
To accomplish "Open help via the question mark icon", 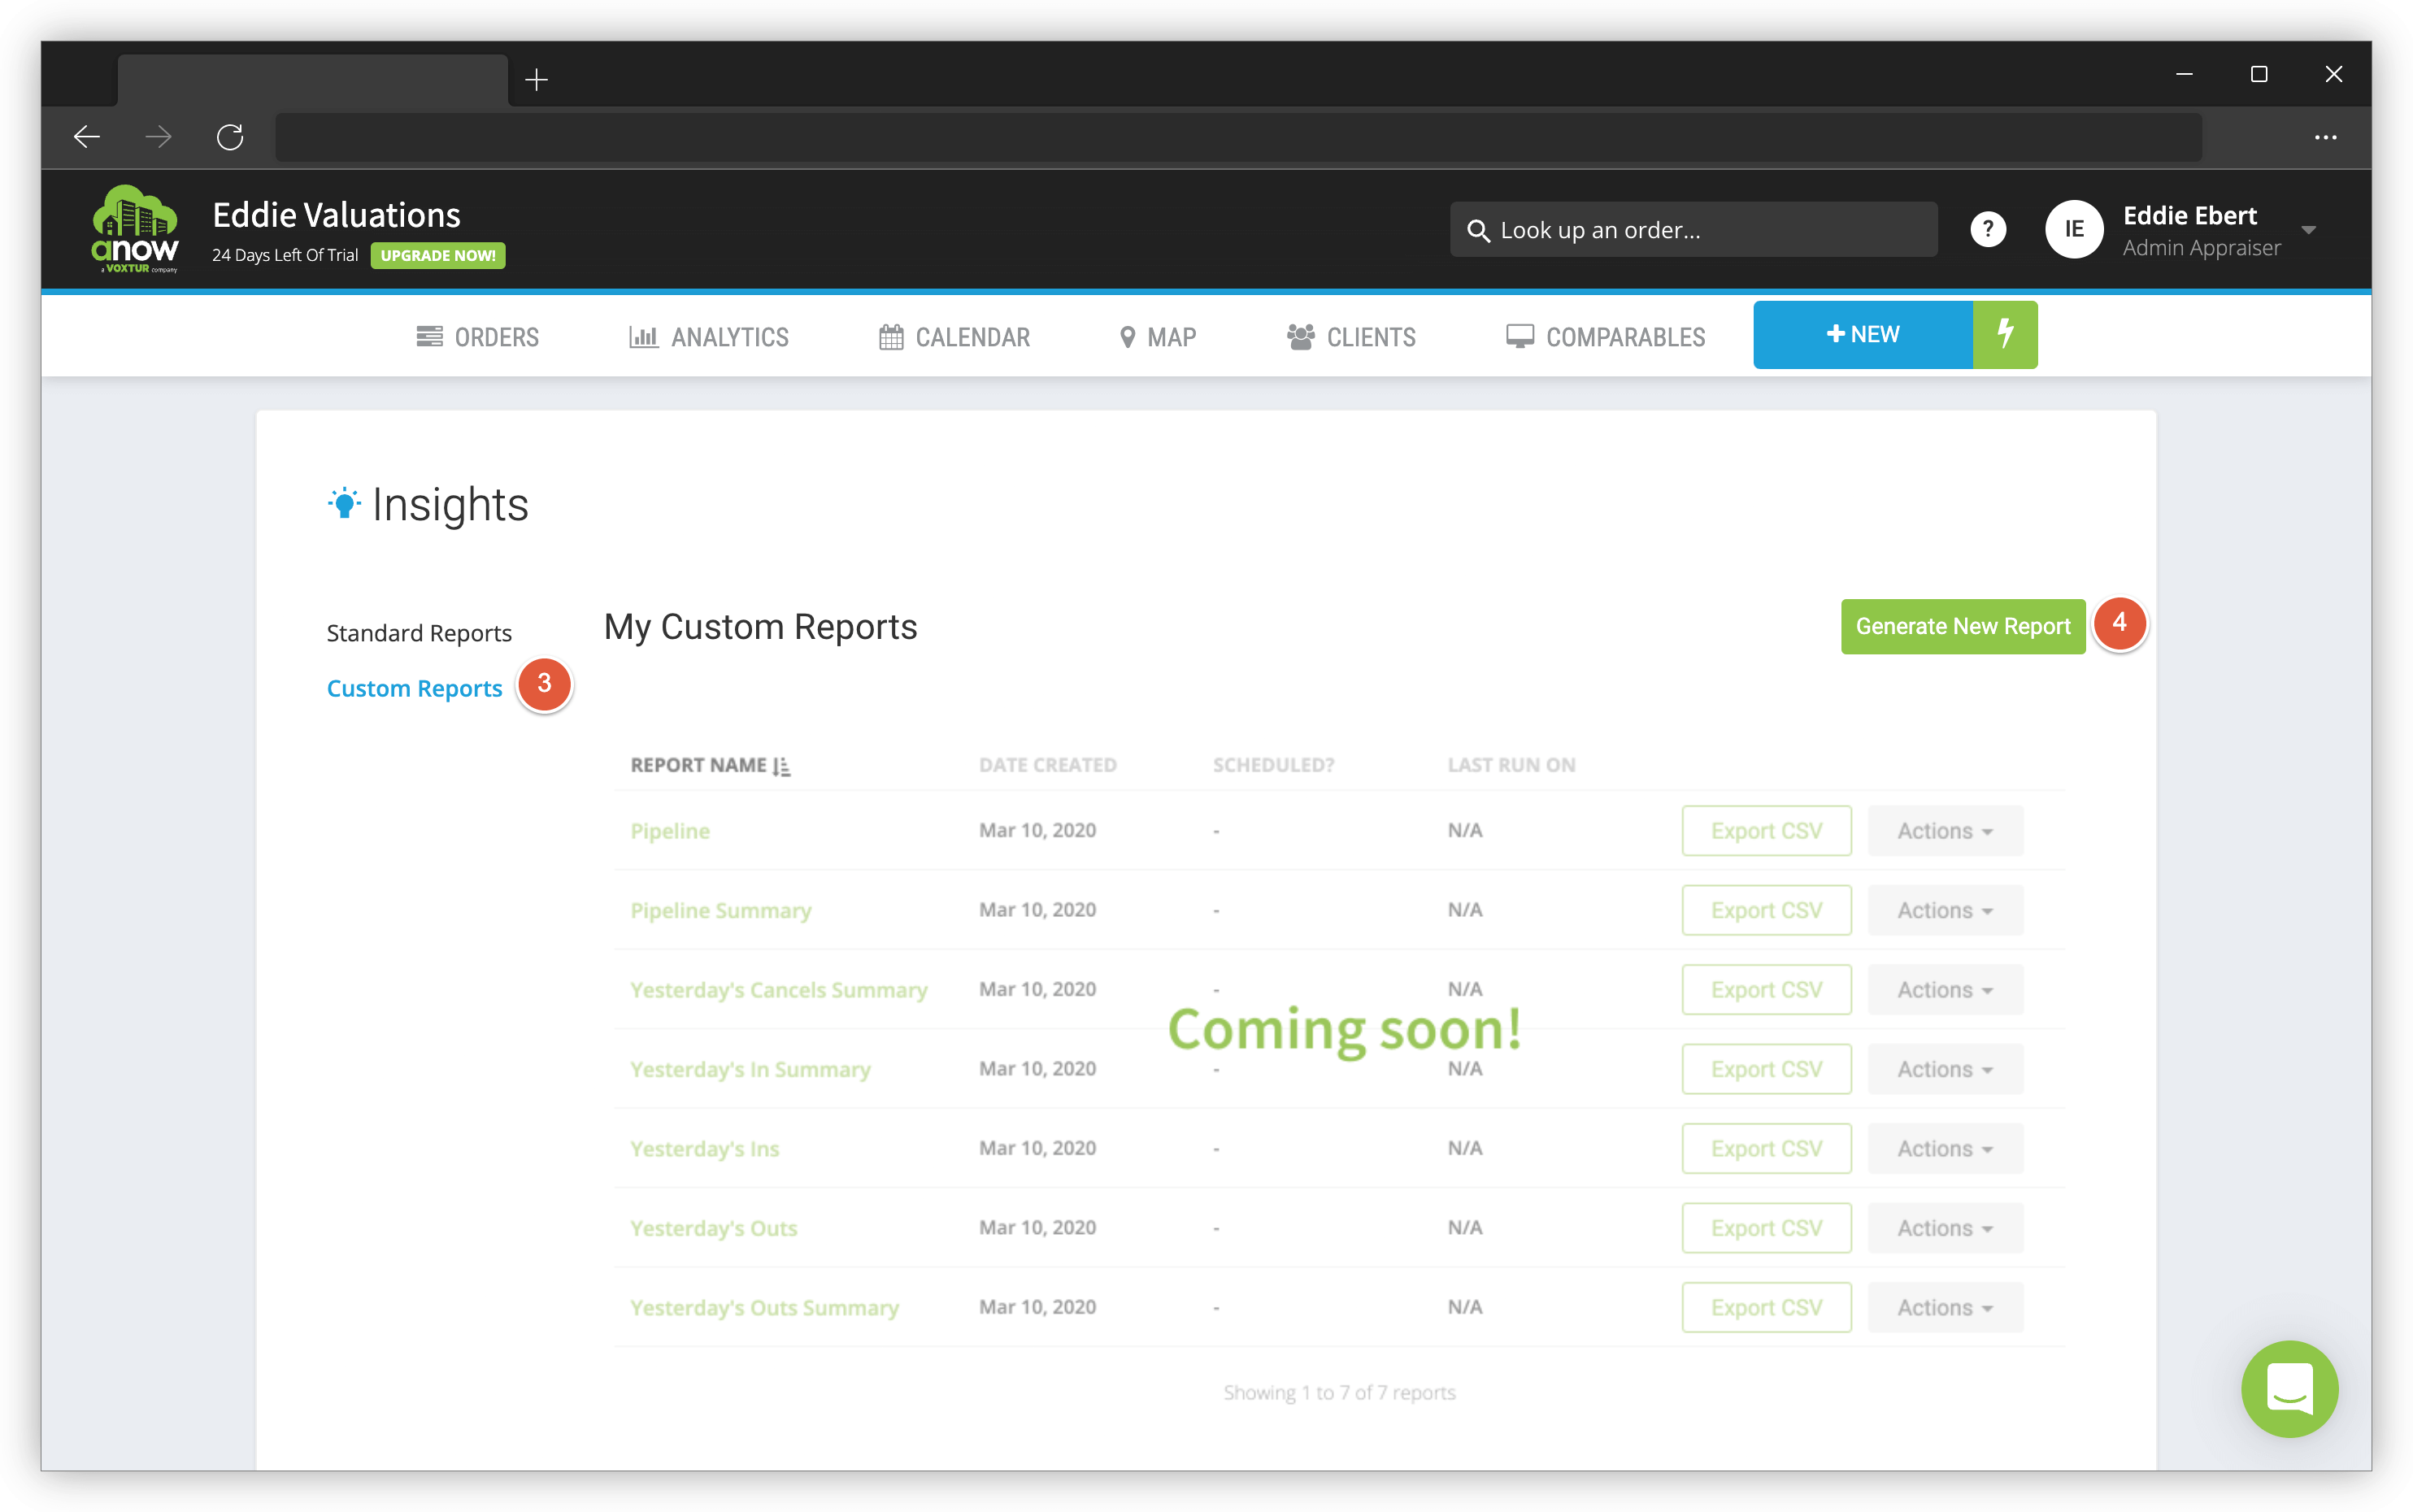I will pyautogui.click(x=1988, y=229).
